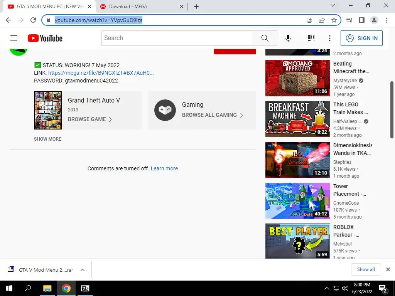Screen dimensions: 395x296
Task: Open network status tray icon
Action: (x=336, y=288)
